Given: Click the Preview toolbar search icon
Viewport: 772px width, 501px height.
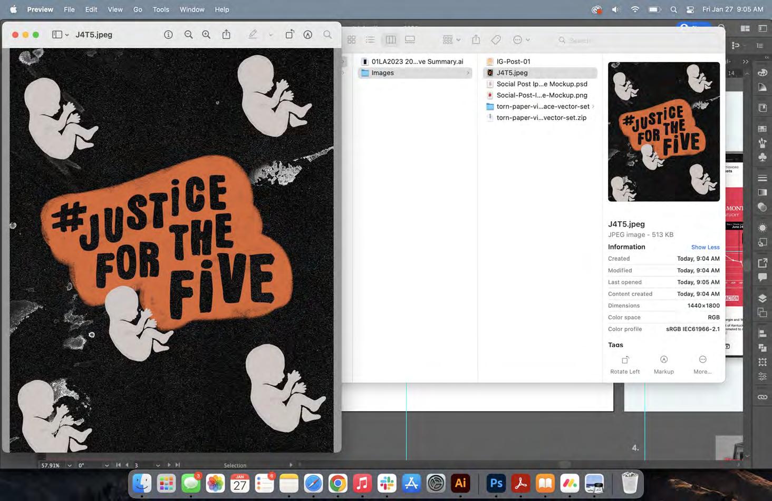Looking at the screenshot, I should pos(327,35).
